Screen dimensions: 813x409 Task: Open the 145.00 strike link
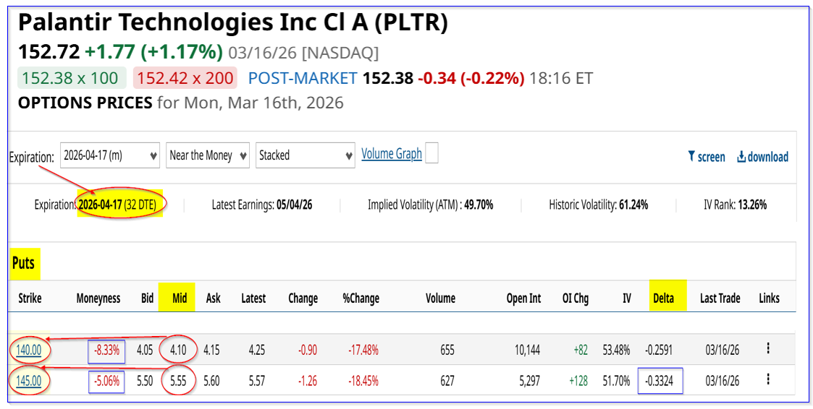(30, 380)
